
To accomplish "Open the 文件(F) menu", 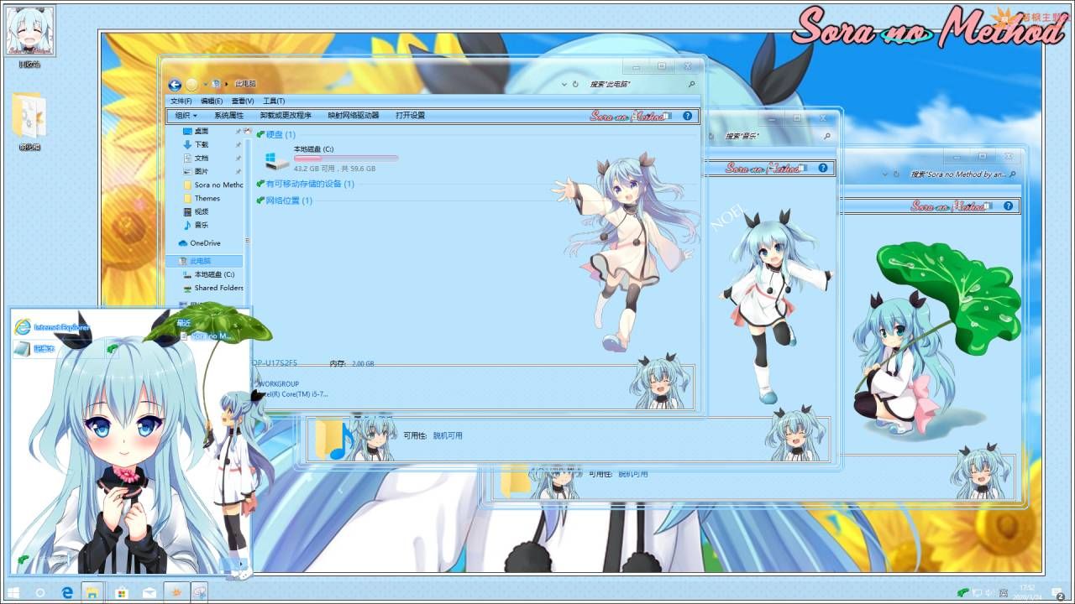I will click(x=181, y=101).
